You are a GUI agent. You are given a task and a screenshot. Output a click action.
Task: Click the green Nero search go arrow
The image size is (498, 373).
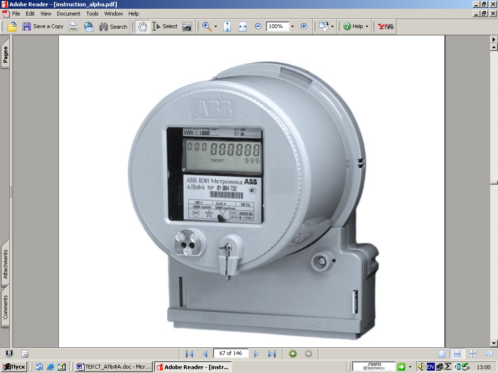coord(401,367)
